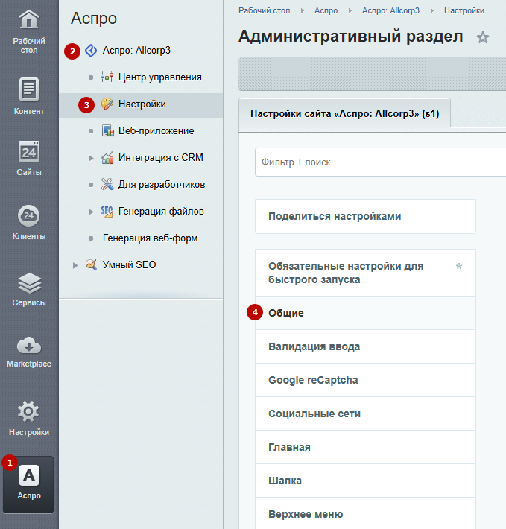This screenshot has height=529, width=506.
Task: Click Настройки breadcrumb link
Action: tap(464, 10)
